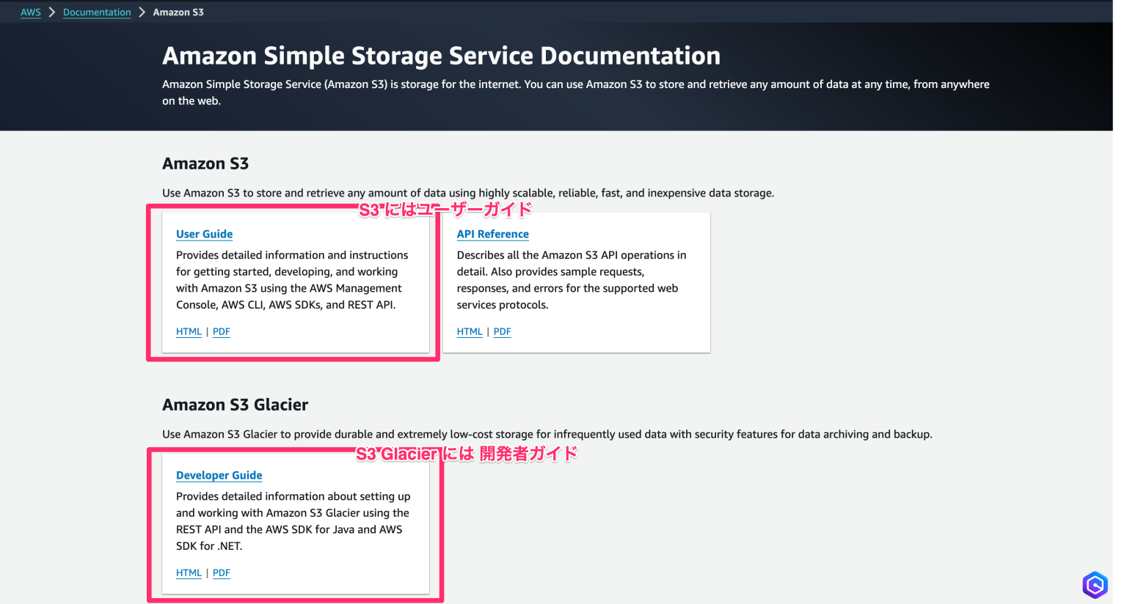
Task: Click the API Reference card description text
Action: coord(571,280)
